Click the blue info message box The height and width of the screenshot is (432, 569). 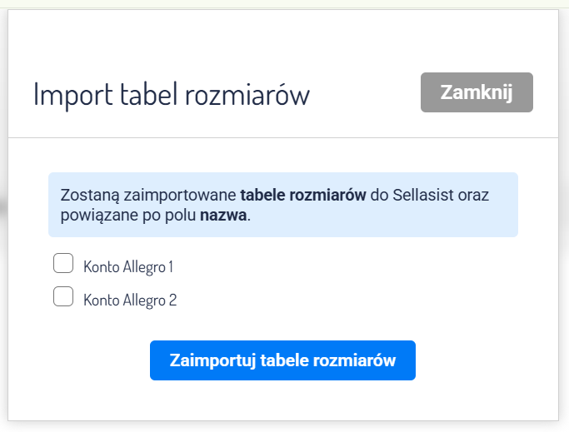pyautogui.click(x=283, y=205)
